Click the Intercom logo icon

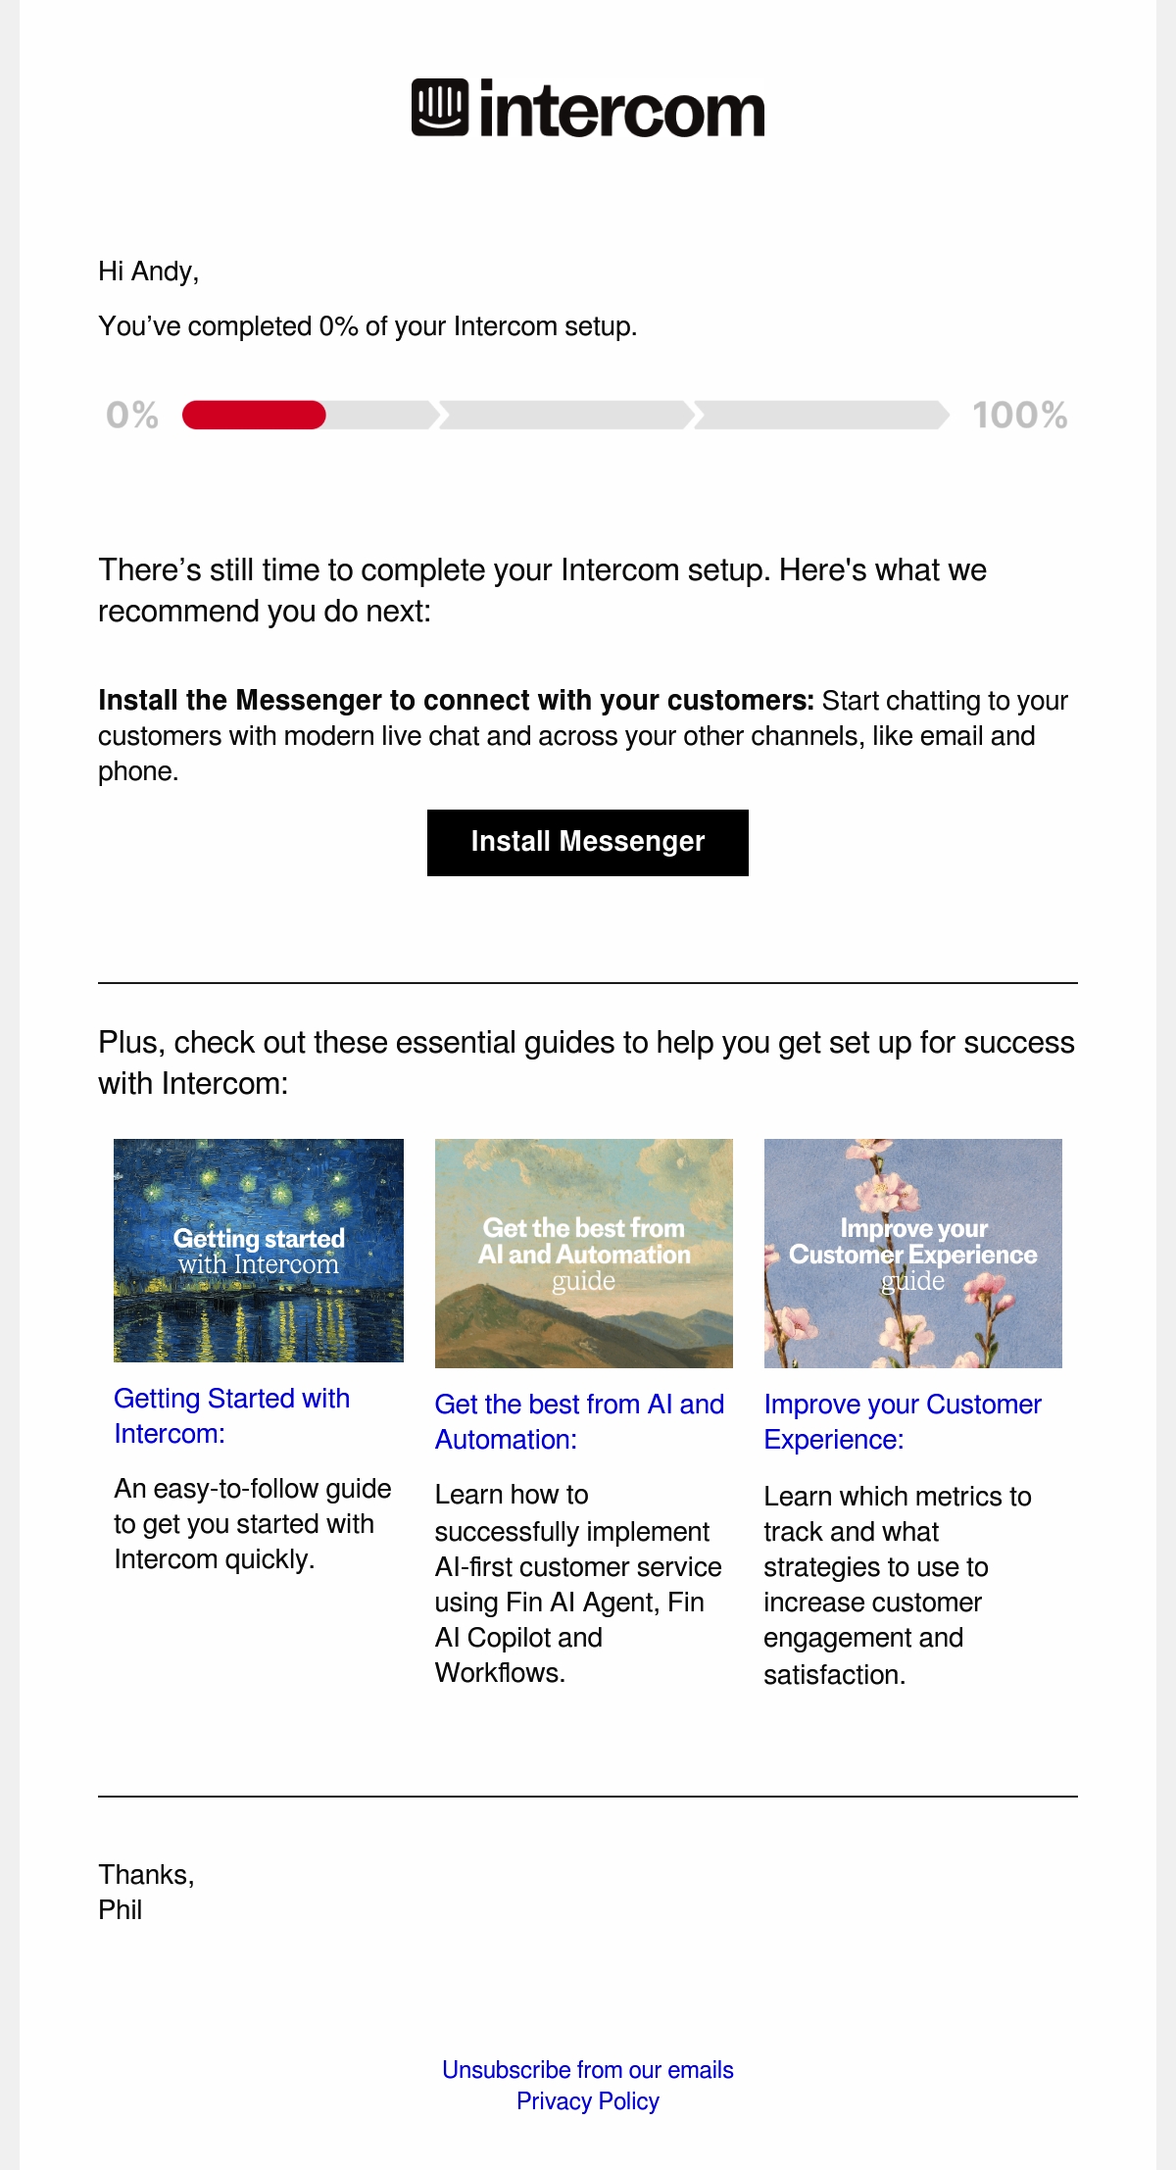pyautogui.click(x=439, y=107)
